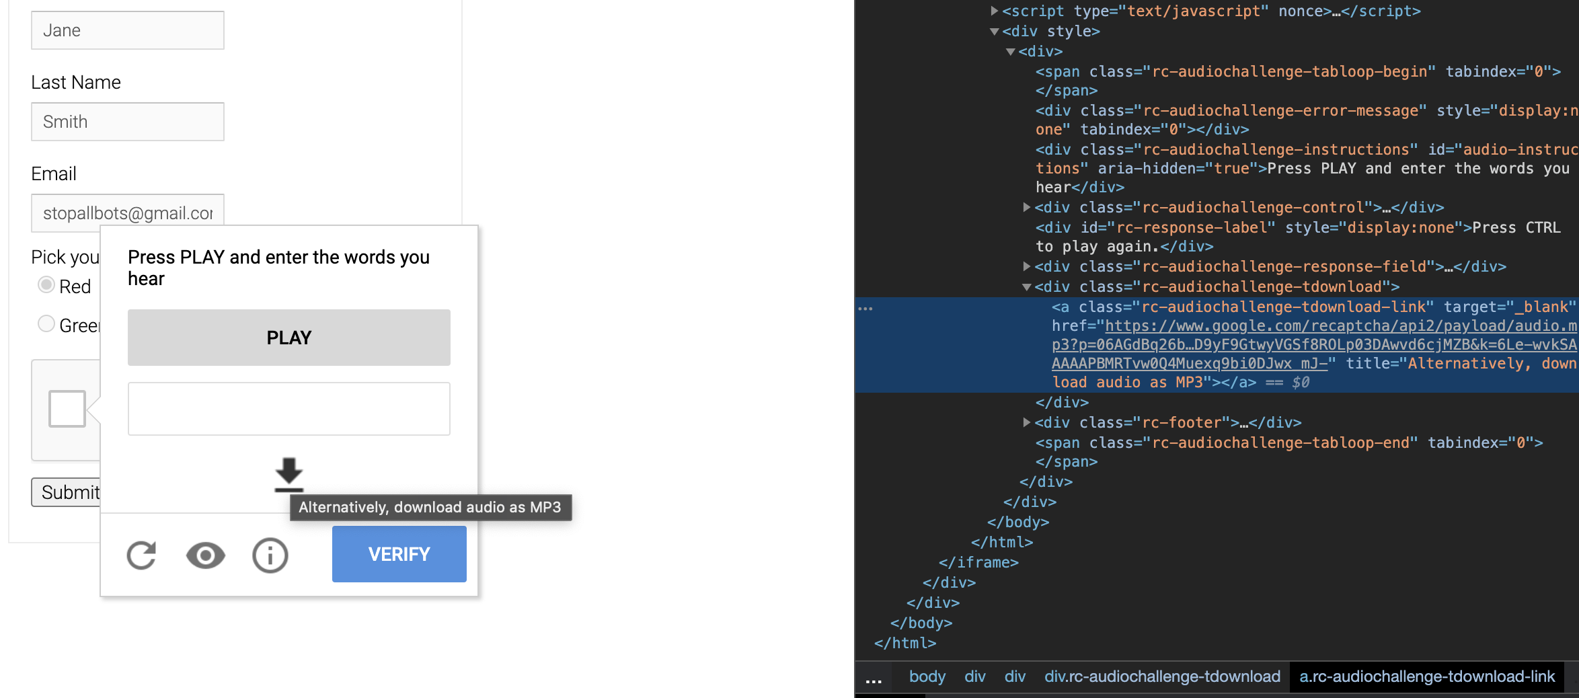Download the audio as MP3 arrow icon

pyautogui.click(x=289, y=475)
